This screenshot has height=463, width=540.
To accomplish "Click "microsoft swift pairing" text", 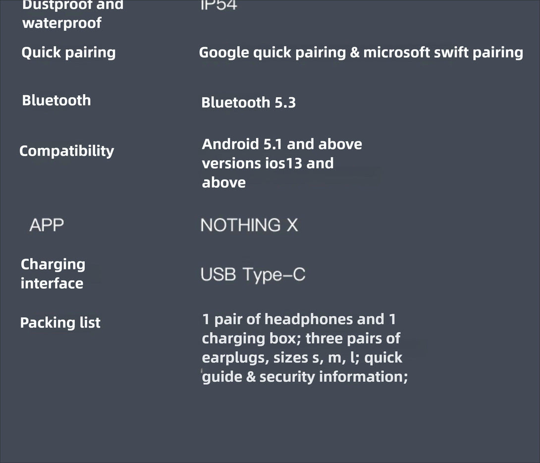I will coord(443,53).
